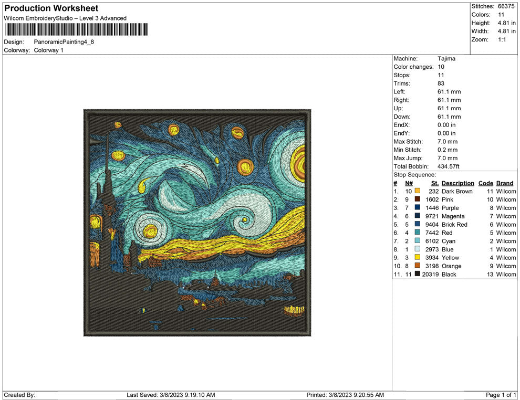Click the Stops value 11
This screenshot has width=520, height=400.
pyautogui.click(x=441, y=75)
